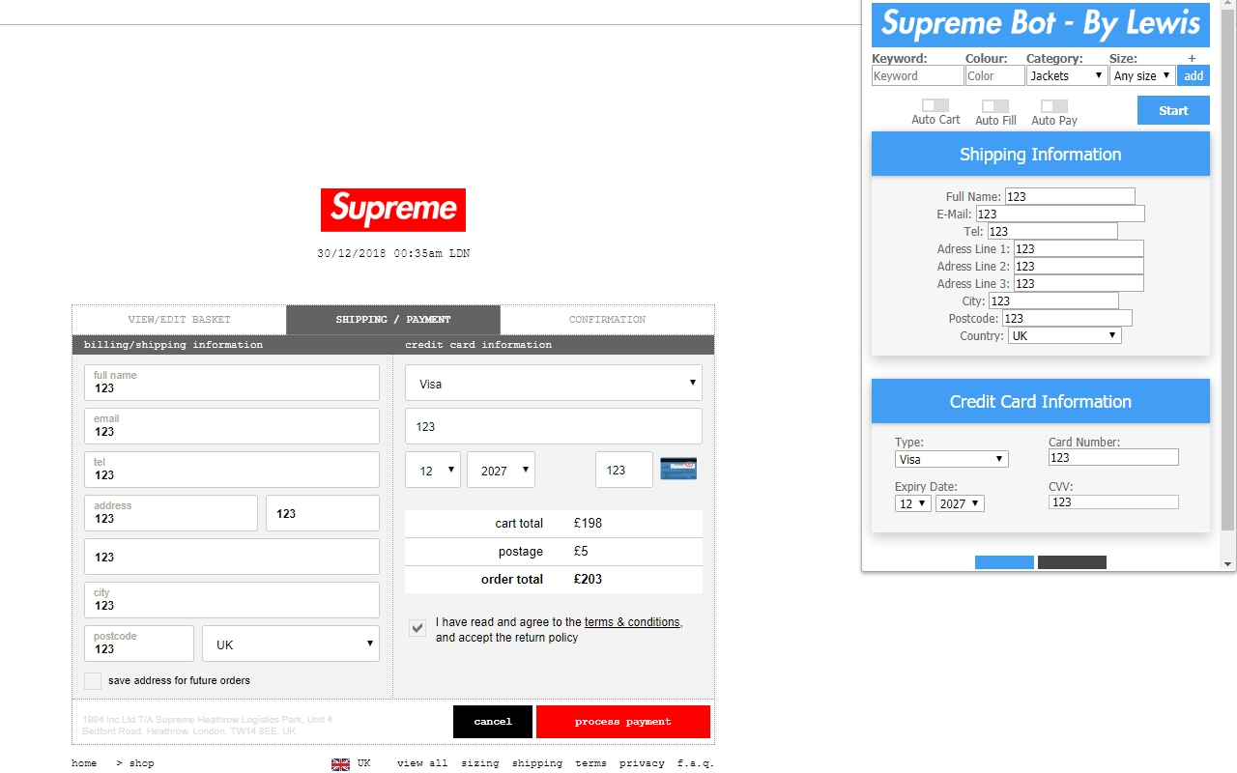Viewport: 1237px width, 773px height.
Task: Enable the Auto Pay switch
Action: [1054, 105]
